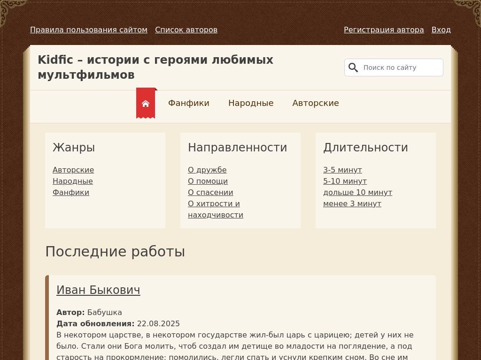This screenshot has height=360, width=481.
Task: Open the "Список авторов" link
Action: pos(186,30)
